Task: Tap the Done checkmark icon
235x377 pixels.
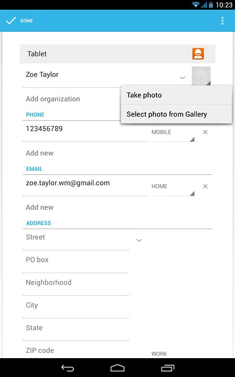Action: click(11, 21)
